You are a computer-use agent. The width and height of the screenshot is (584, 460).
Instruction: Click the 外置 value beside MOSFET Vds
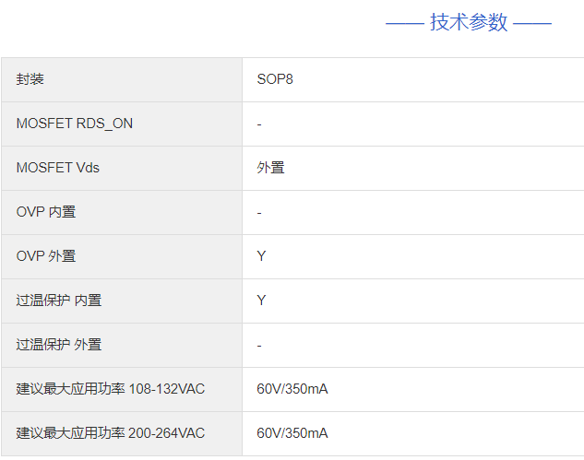tap(270, 168)
